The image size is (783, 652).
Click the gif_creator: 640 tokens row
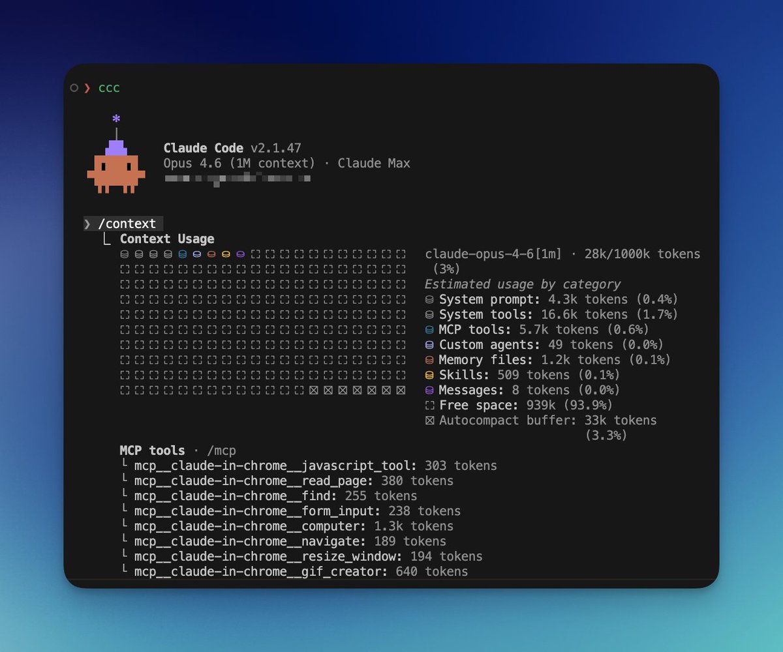pyautogui.click(x=294, y=571)
